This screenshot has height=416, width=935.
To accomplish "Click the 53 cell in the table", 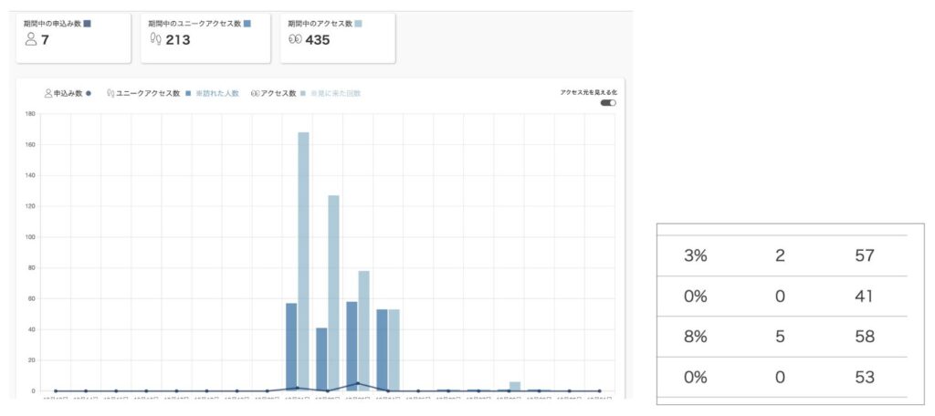I will 865,378.
